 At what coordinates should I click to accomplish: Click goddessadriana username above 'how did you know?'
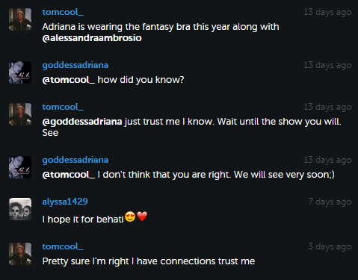[75, 65]
